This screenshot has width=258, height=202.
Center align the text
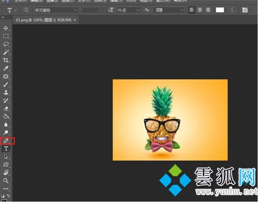[200, 10]
